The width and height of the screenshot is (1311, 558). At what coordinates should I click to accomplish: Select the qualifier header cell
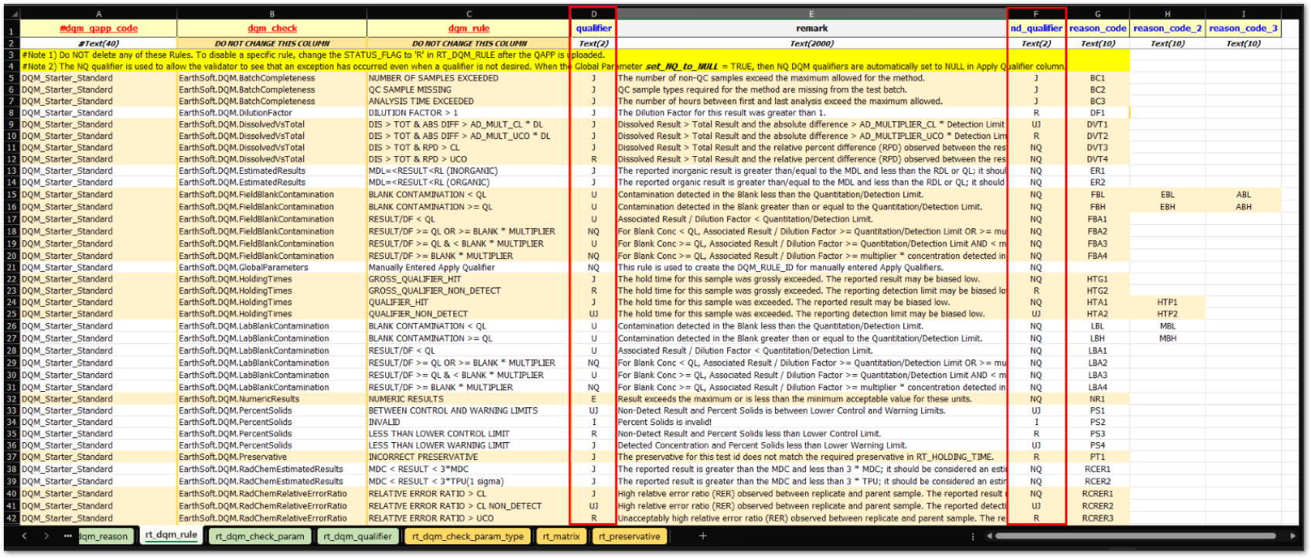pos(593,29)
